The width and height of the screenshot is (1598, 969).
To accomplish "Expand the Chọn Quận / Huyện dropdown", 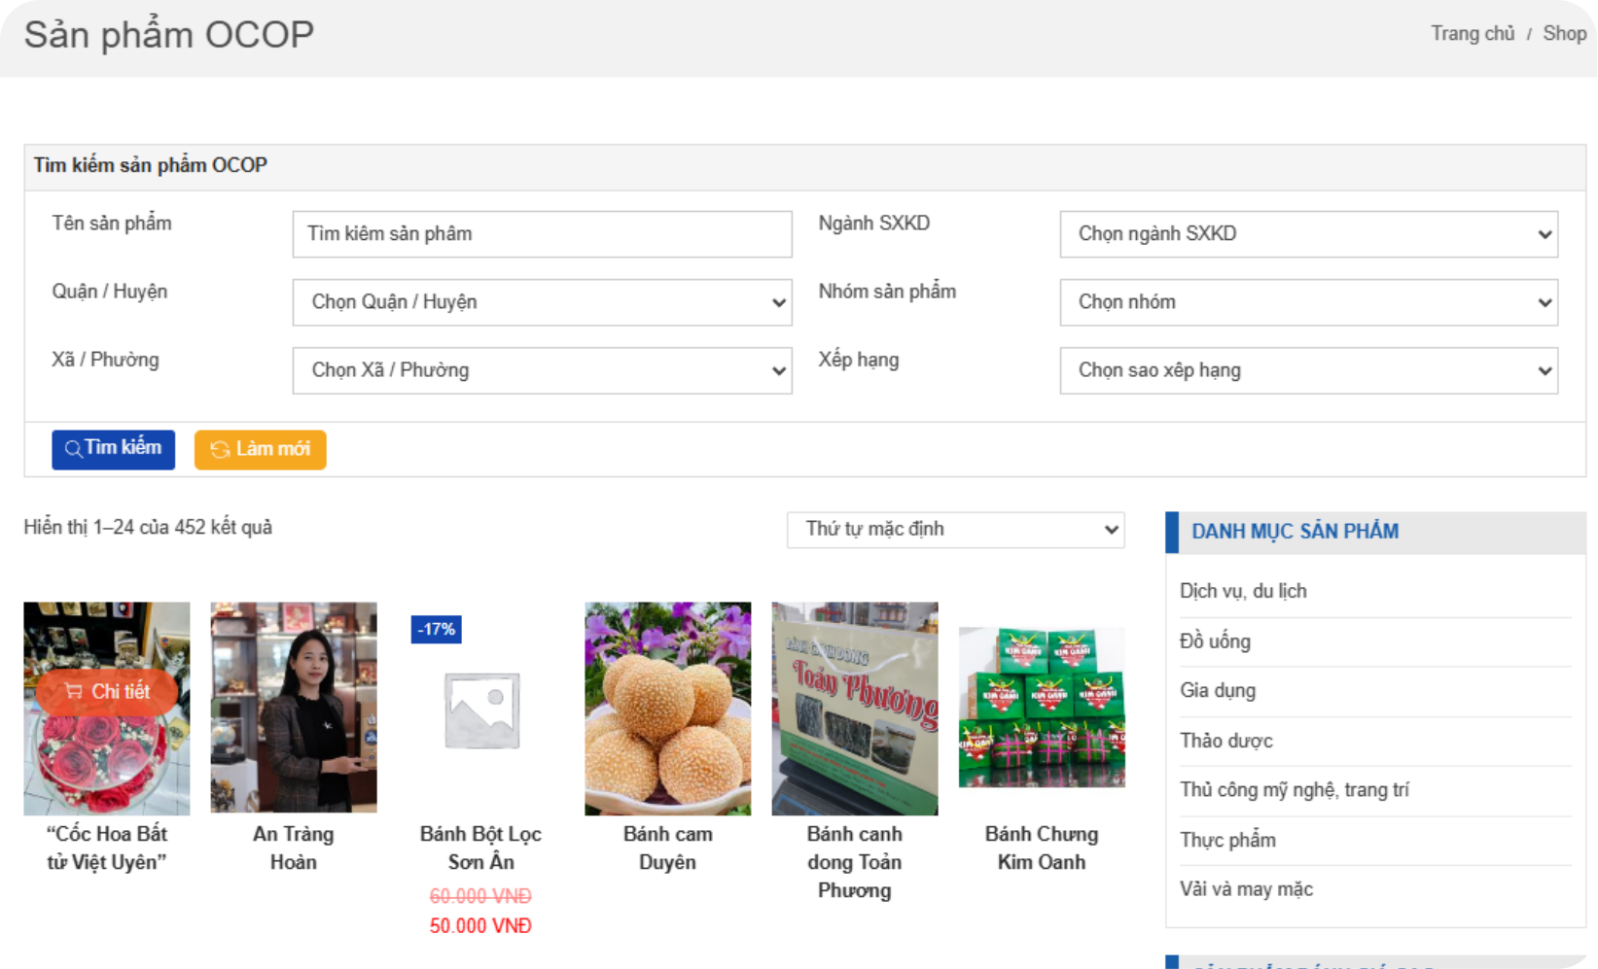I will 542,302.
